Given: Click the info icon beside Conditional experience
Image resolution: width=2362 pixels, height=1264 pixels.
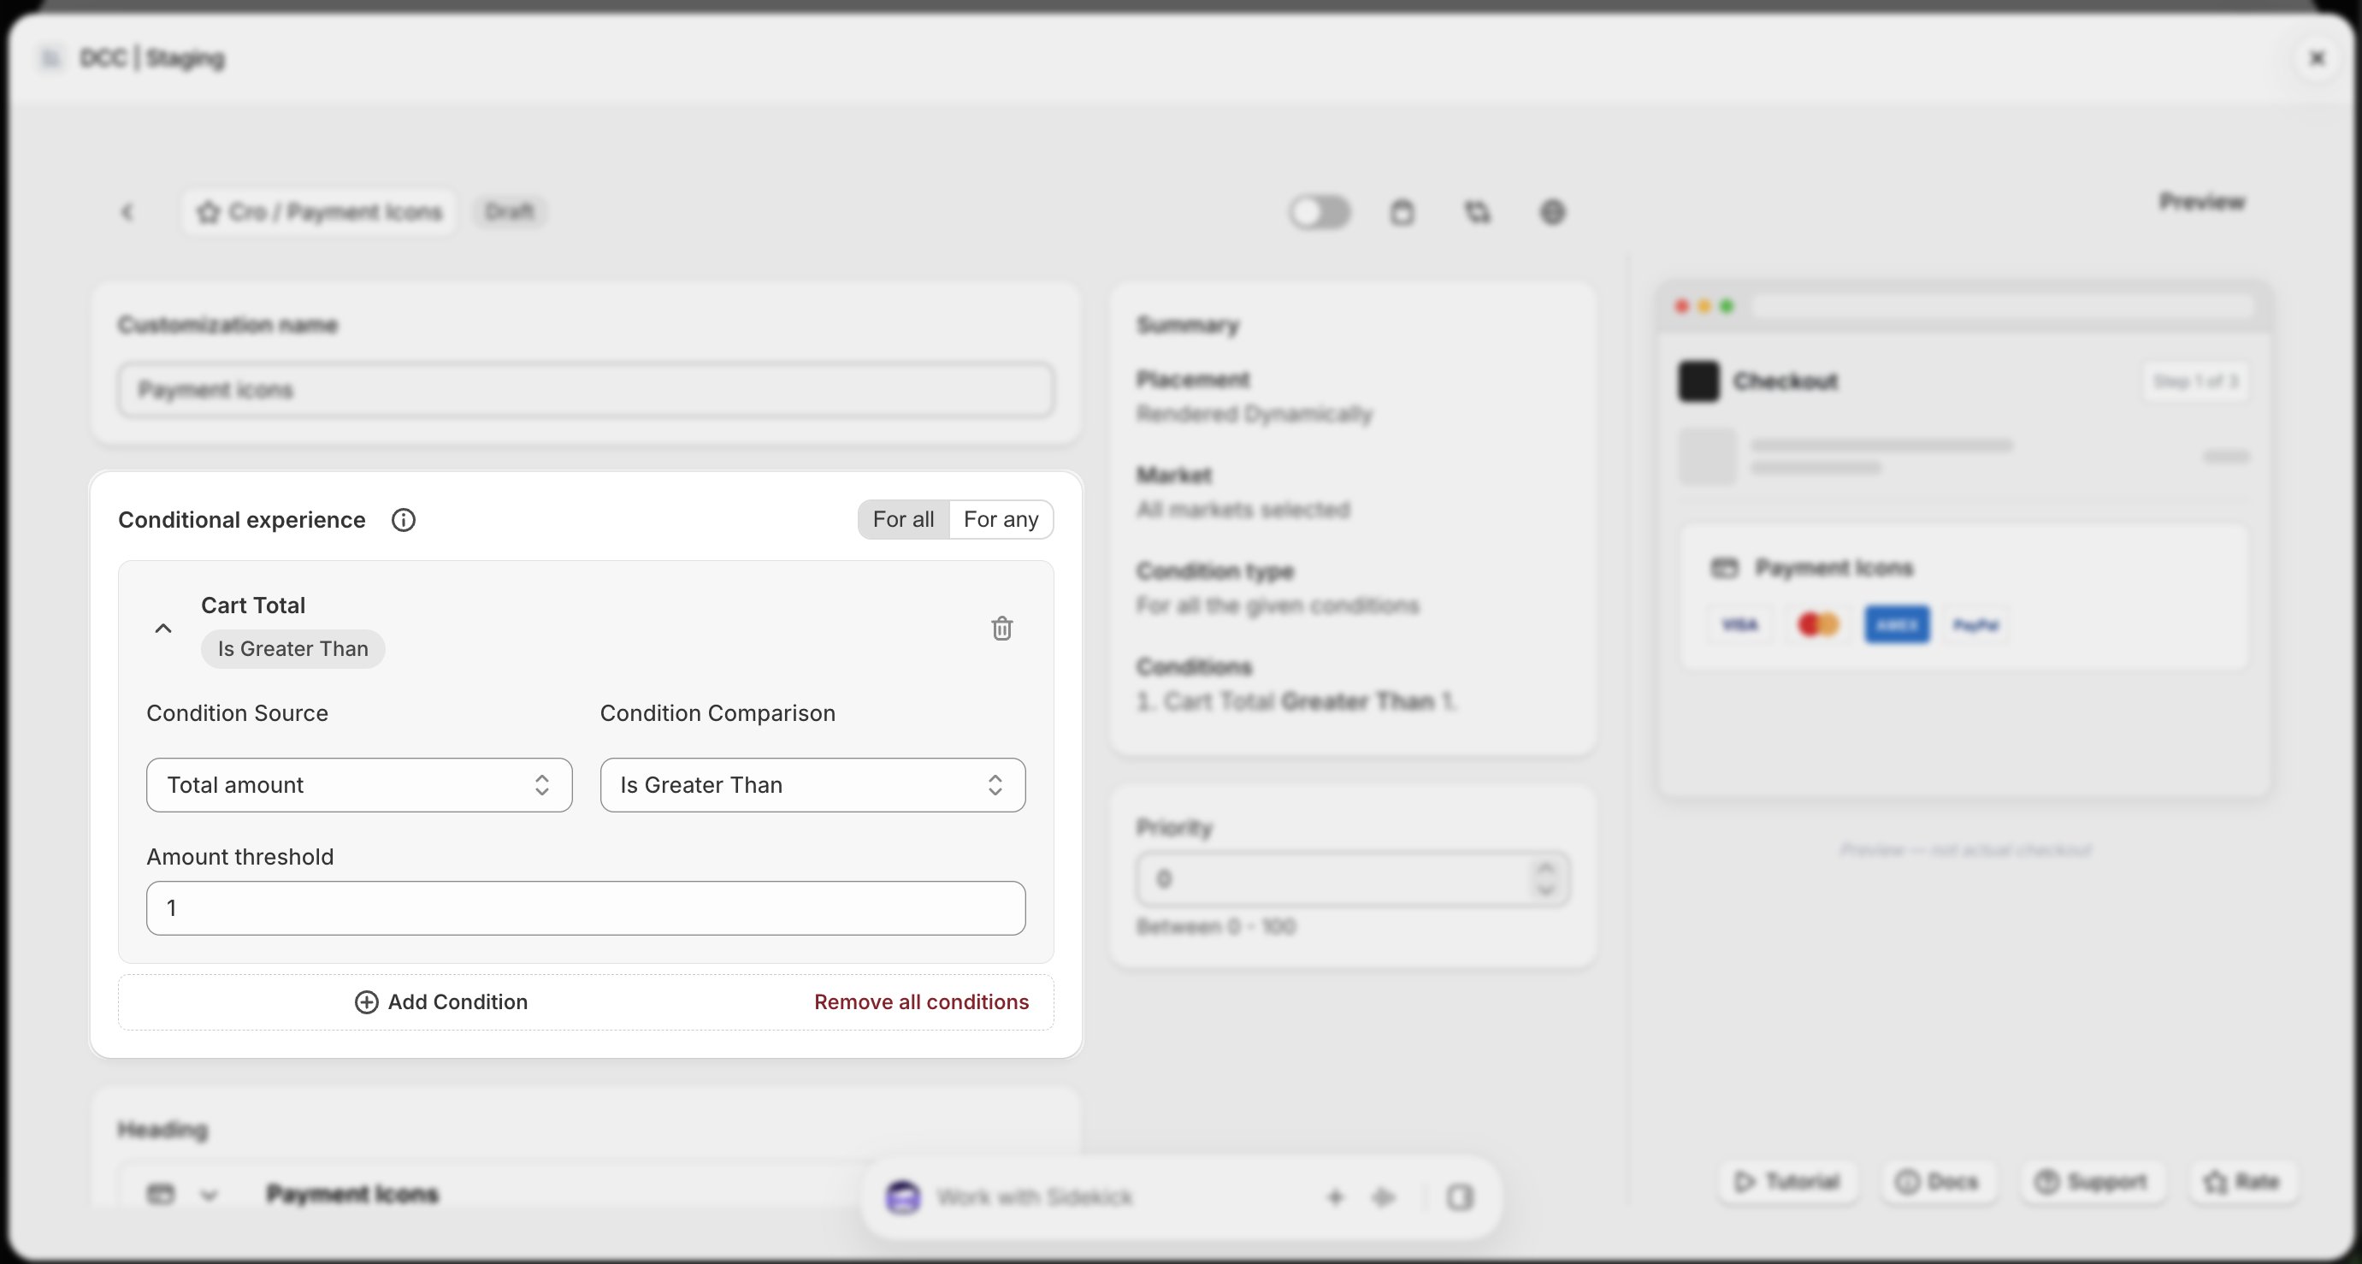Looking at the screenshot, I should pos(404,520).
